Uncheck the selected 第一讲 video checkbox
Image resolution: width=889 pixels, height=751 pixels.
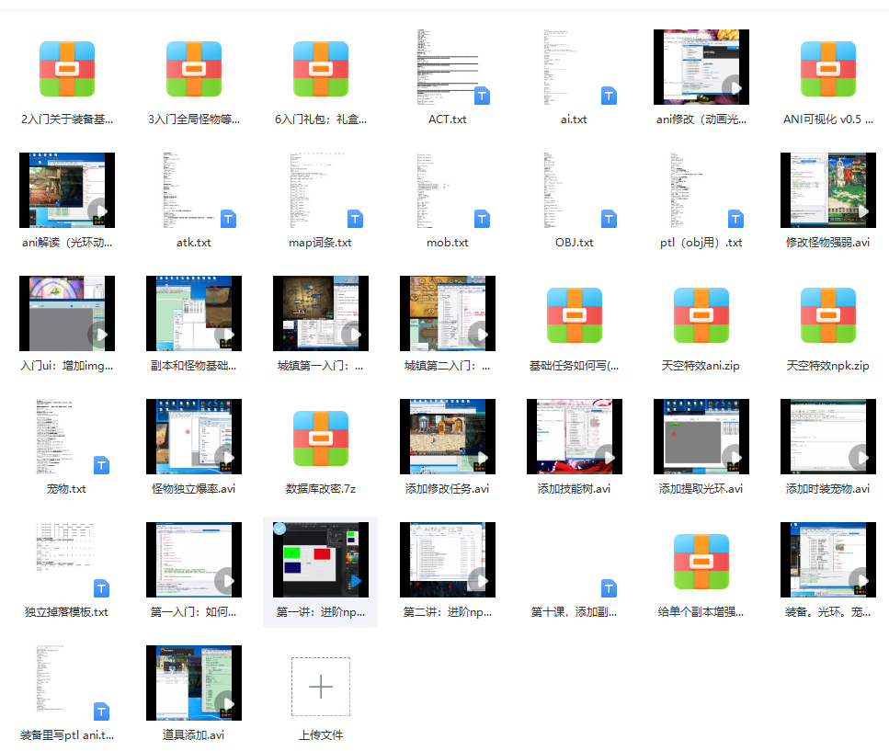tap(279, 529)
